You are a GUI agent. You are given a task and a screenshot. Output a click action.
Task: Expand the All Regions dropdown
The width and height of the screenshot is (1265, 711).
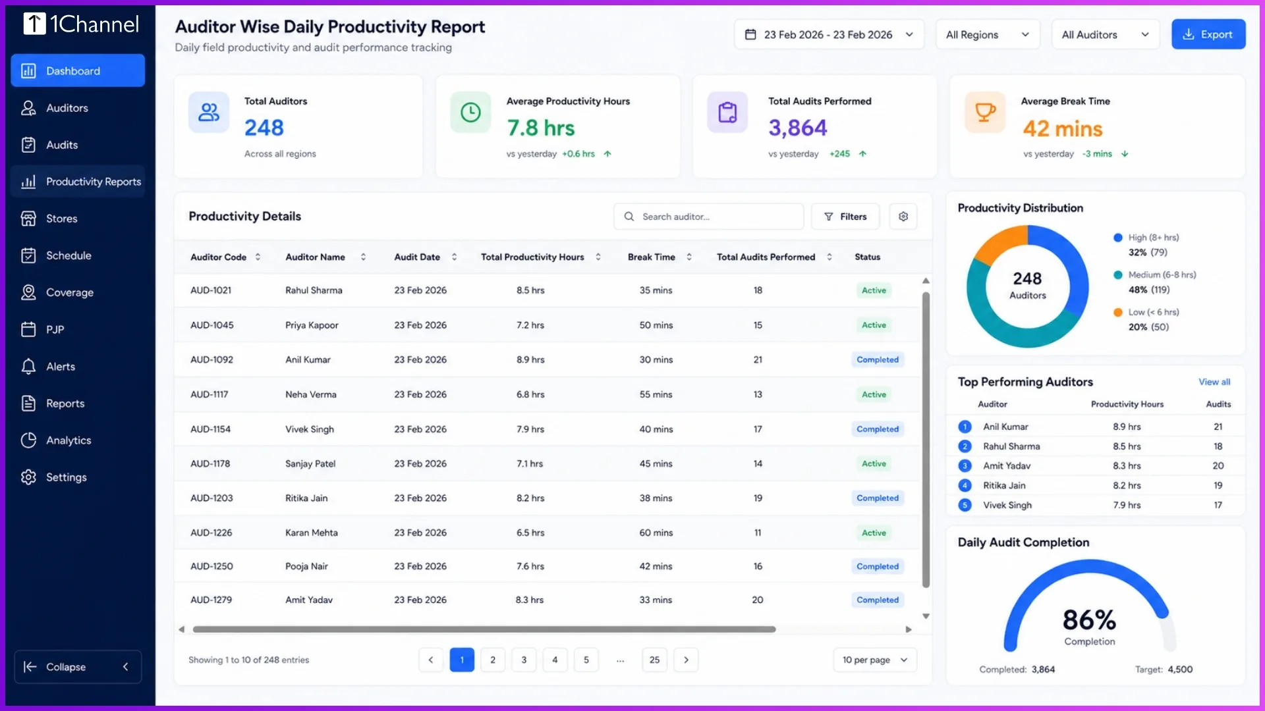click(x=988, y=34)
